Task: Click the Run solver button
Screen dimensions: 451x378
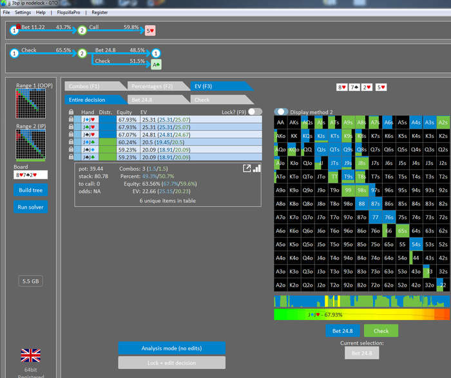Action: tap(30, 207)
